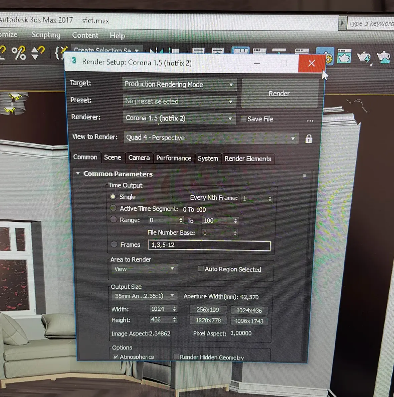Choose the 1828x778 preset size
This screenshot has height=397, width=394.
click(208, 320)
